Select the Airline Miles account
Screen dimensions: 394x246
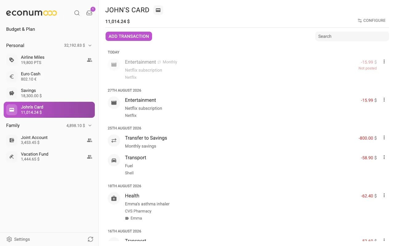(49, 60)
